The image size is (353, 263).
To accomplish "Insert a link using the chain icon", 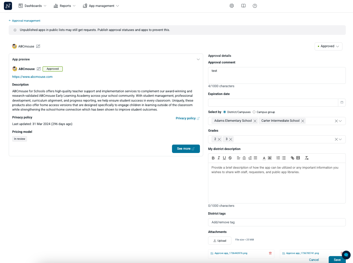I will pos(293,158).
